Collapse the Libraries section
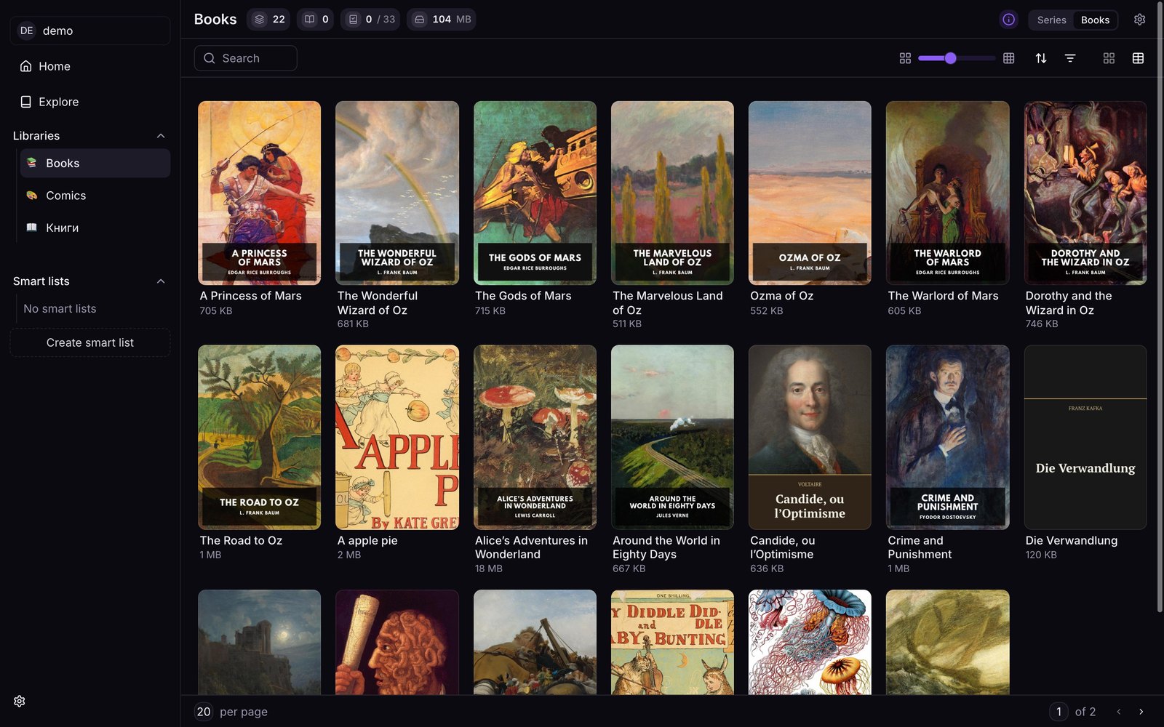Image resolution: width=1164 pixels, height=727 pixels. pos(161,136)
